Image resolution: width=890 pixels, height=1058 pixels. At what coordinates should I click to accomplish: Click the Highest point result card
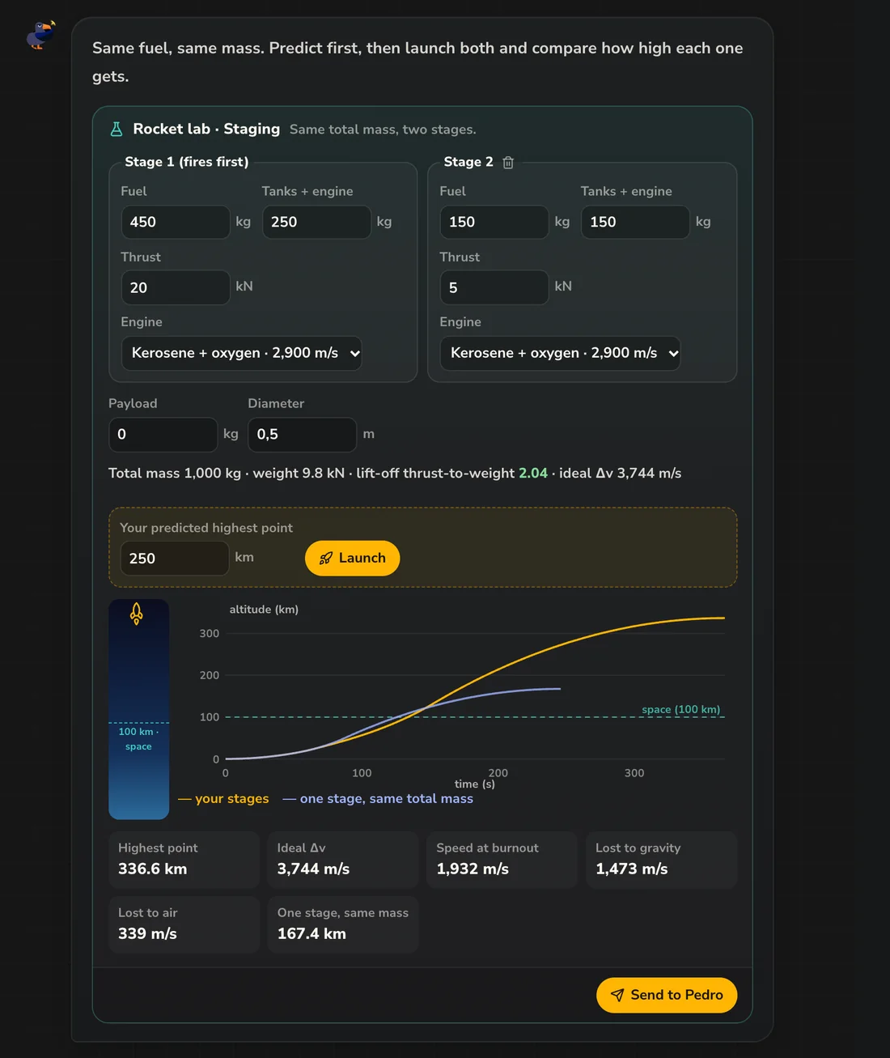[184, 860]
